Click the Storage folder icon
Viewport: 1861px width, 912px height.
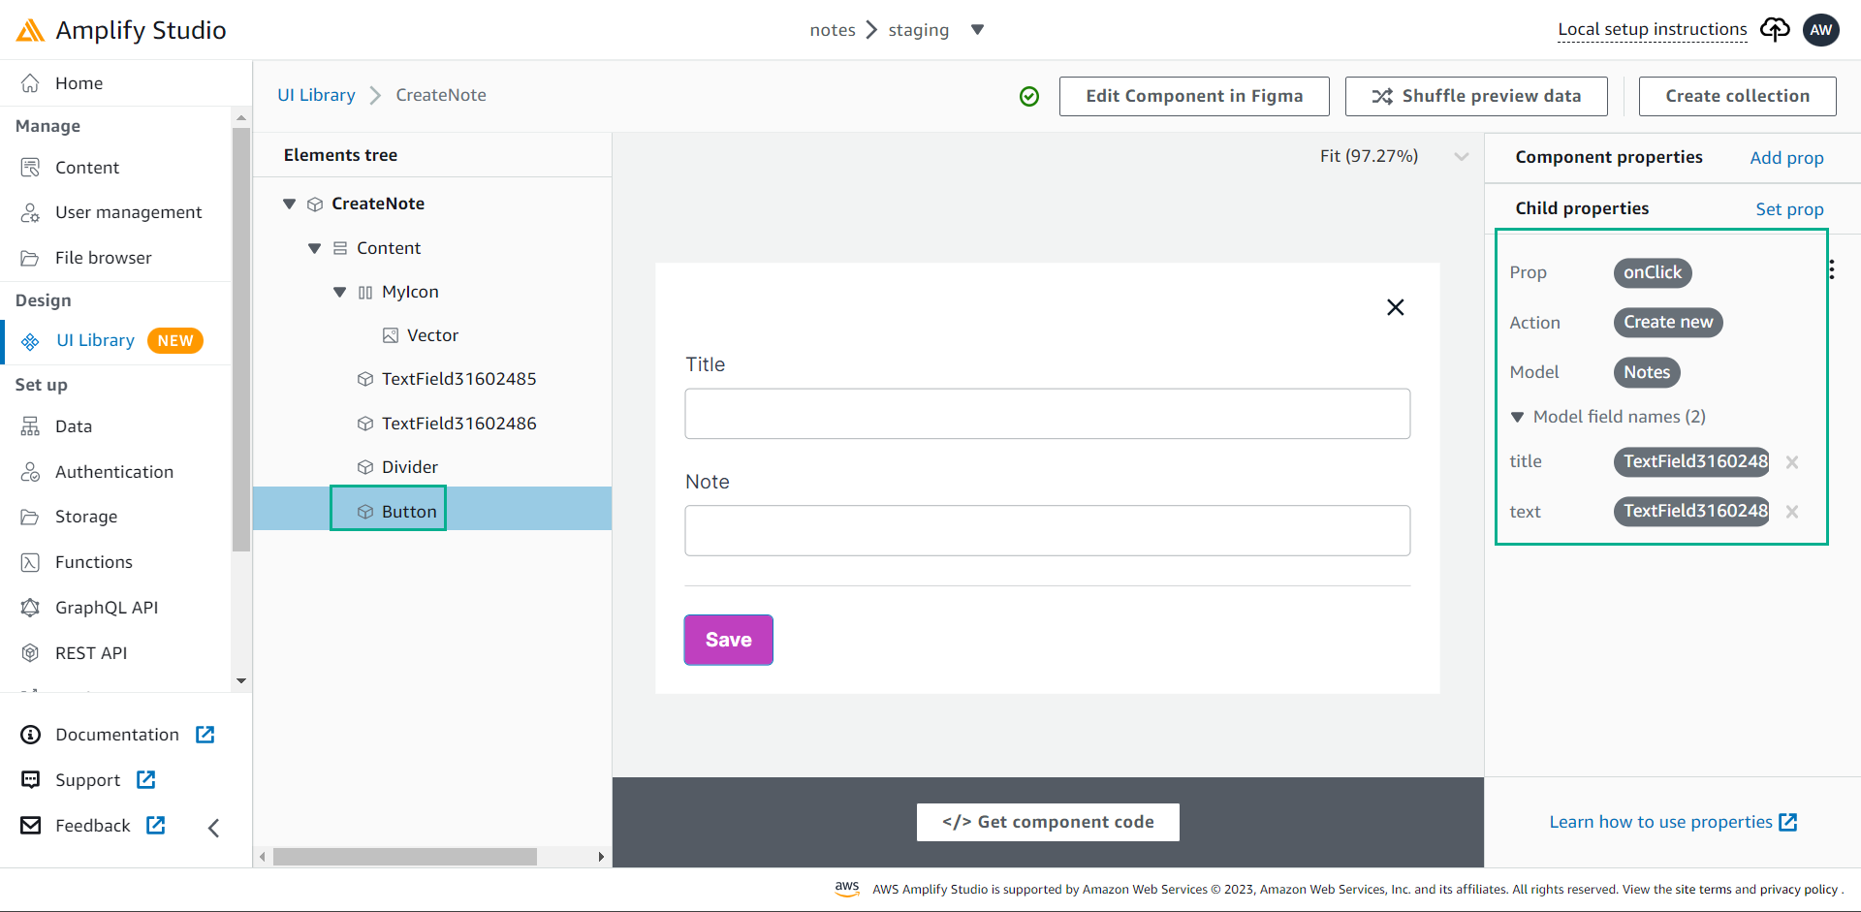pos(30,517)
